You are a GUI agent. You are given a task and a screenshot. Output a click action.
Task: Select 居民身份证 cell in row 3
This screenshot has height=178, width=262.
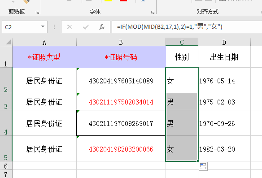44,101
